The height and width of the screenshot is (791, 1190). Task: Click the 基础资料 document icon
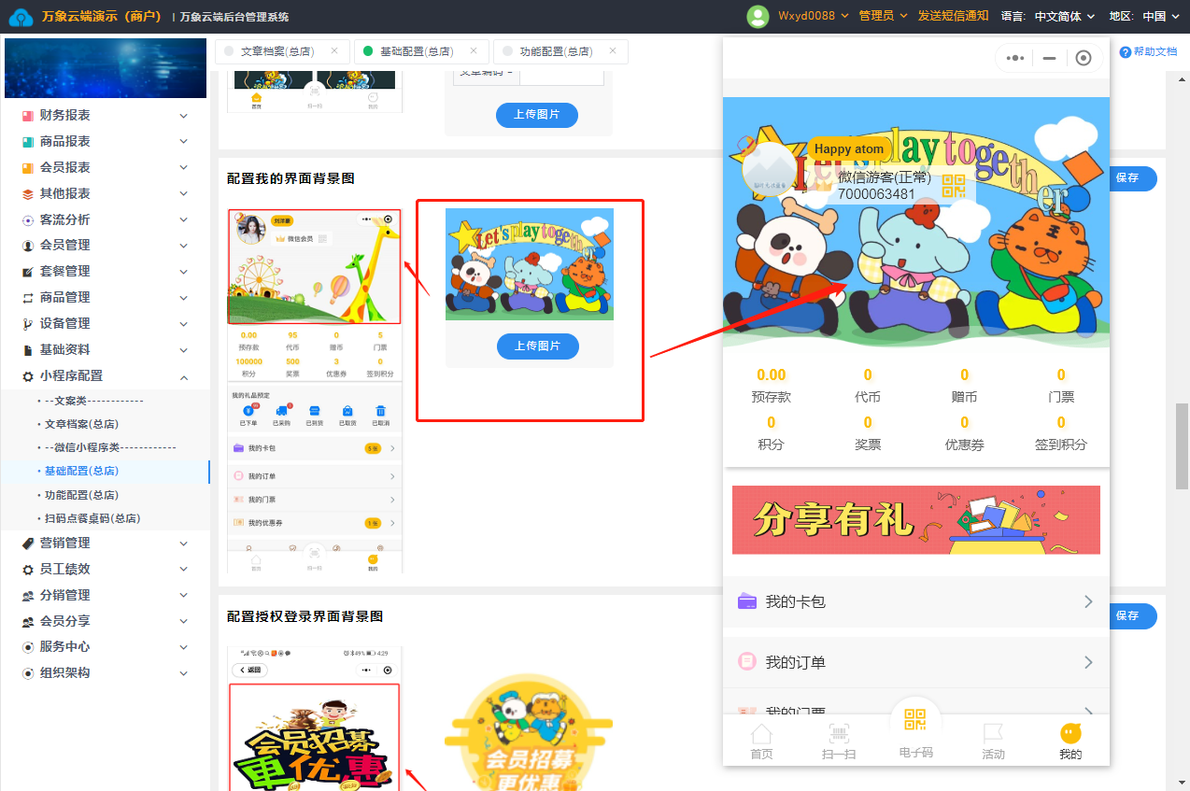point(28,350)
